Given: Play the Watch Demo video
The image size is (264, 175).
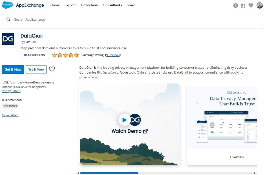Looking at the screenshot, I should coord(124,120).
